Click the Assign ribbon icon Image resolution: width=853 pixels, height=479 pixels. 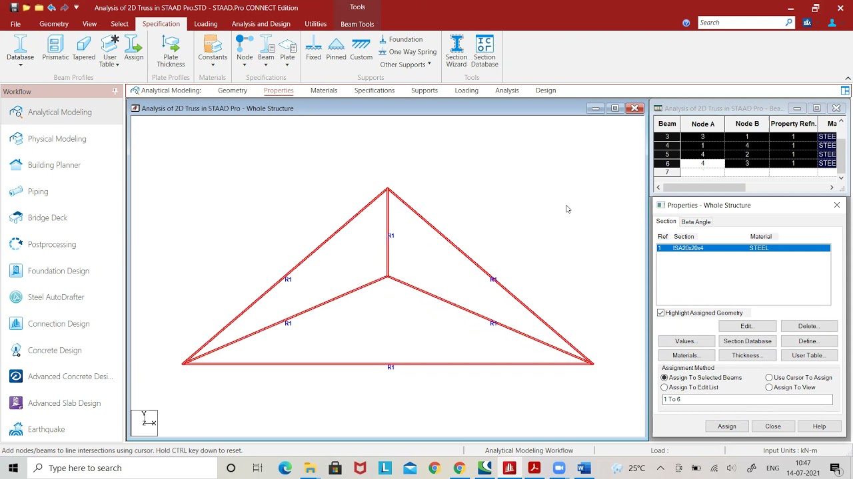click(133, 49)
